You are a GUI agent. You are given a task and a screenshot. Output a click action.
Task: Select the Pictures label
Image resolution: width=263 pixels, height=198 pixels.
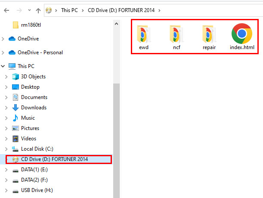click(30, 128)
